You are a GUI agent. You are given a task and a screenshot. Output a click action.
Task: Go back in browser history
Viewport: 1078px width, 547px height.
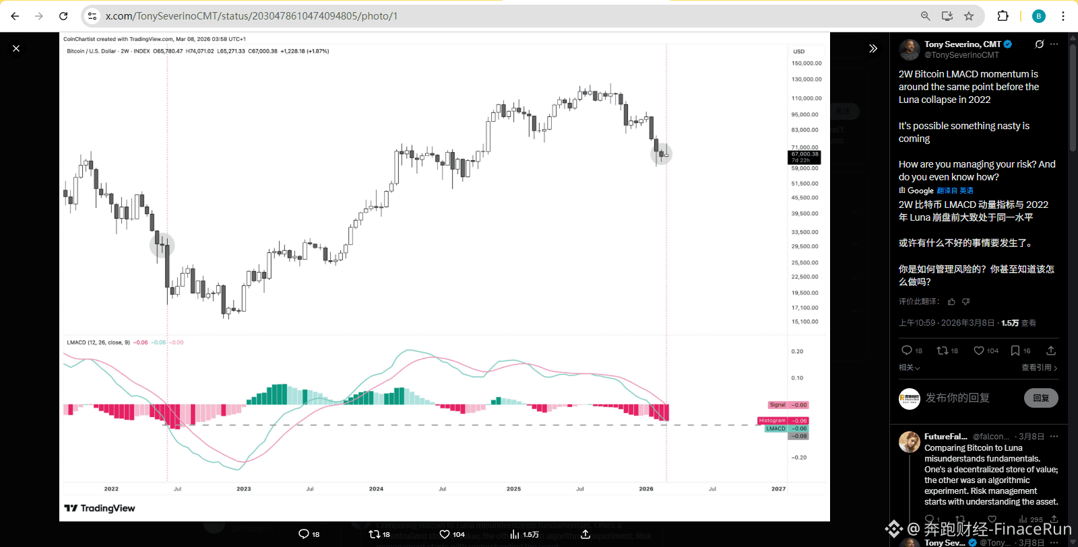coord(15,16)
